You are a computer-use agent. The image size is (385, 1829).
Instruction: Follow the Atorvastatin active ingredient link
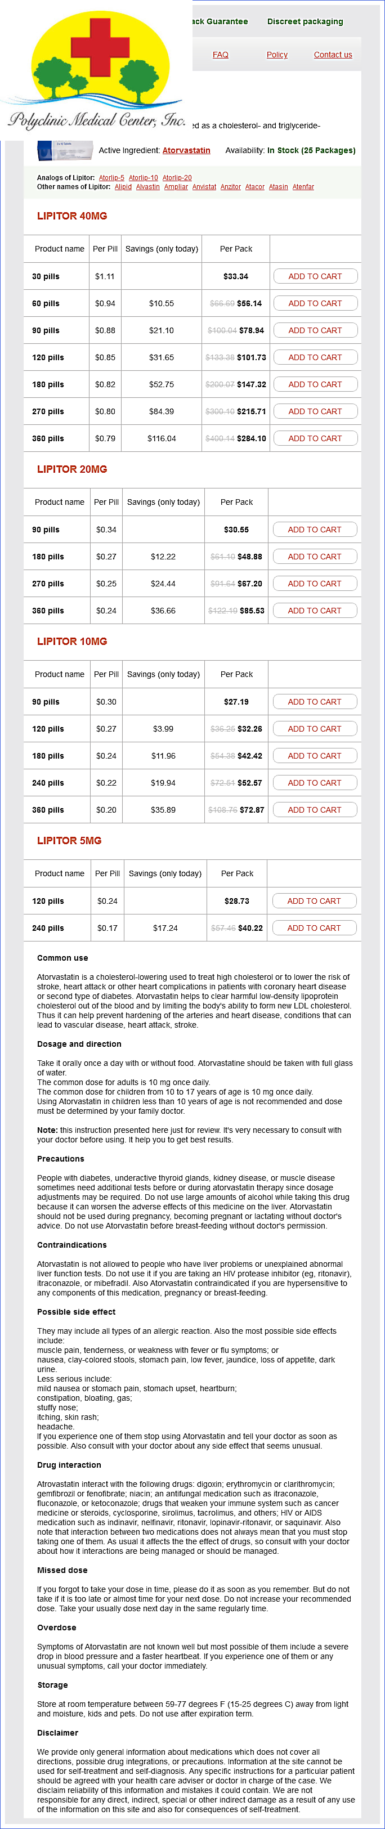tap(186, 150)
